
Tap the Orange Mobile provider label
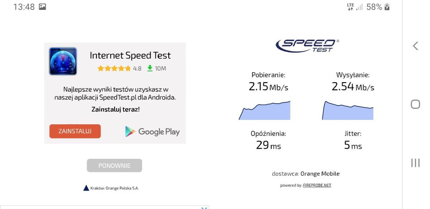click(x=320, y=174)
